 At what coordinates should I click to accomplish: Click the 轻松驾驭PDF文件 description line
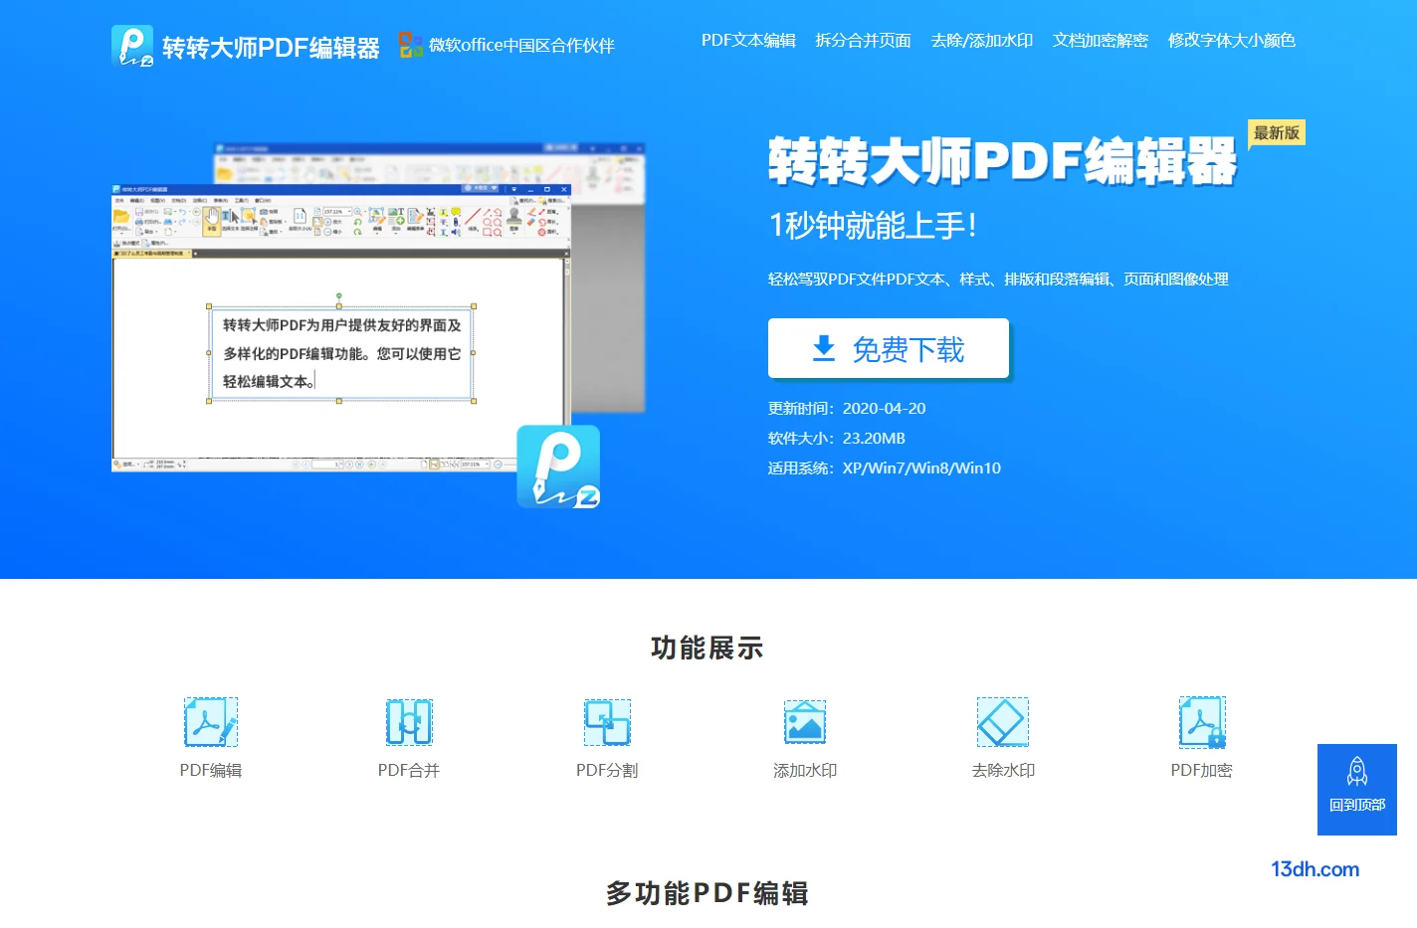tap(998, 279)
